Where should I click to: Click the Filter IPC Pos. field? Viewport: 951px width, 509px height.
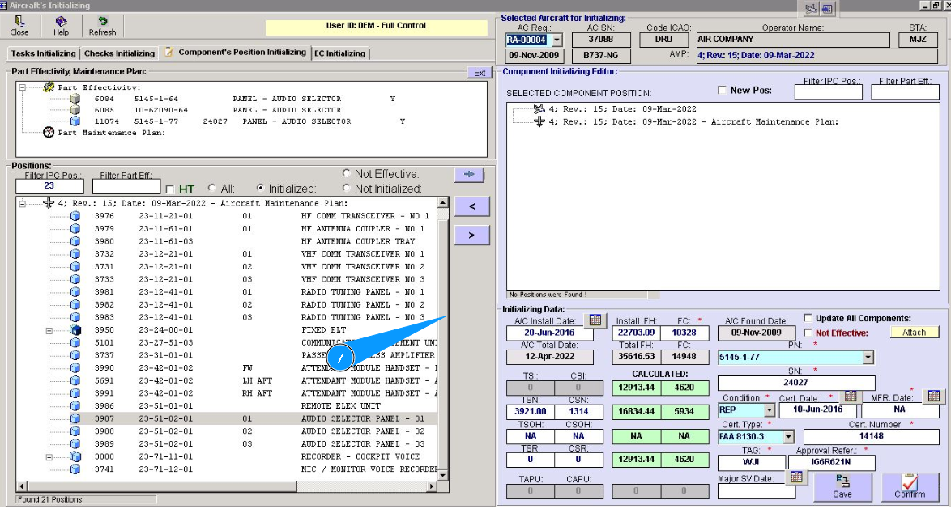point(38,188)
